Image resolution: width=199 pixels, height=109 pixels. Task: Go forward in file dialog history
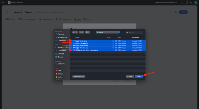pyautogui.click(x=76, y=32)
